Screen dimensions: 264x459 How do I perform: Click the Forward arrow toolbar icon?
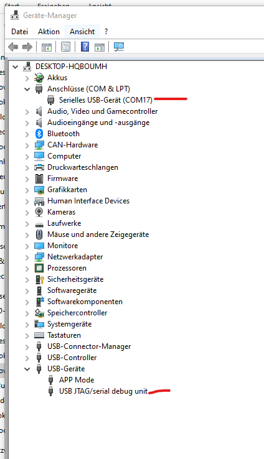27,47
